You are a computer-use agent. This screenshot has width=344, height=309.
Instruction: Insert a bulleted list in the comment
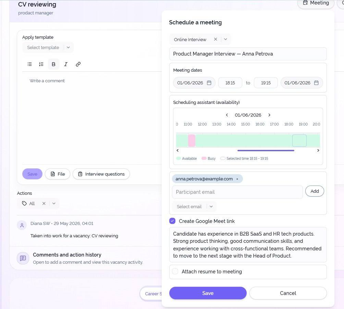tap(29, 64)
